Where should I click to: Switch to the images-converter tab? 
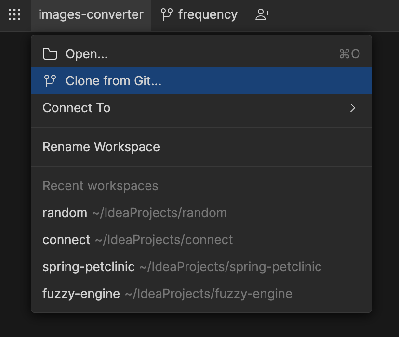tap(91, 14)
